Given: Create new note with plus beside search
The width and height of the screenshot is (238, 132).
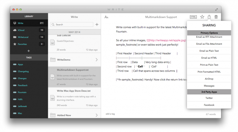Looking at the screenshot, I should [x=97, y=24].
